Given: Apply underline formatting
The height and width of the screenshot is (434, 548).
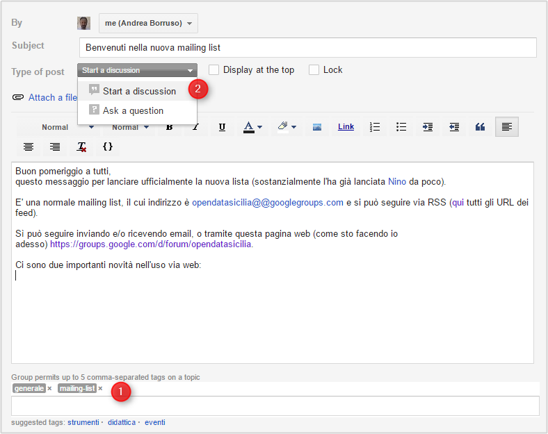Looking at the screenshot, I should 222,127.
